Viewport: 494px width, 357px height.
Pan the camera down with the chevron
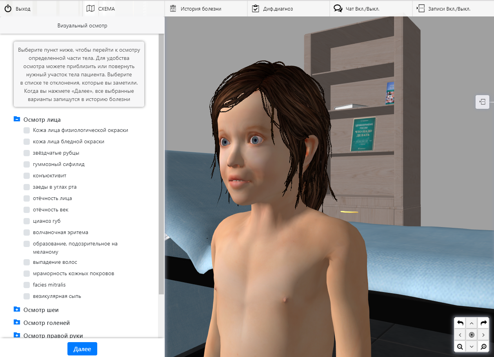tap(472, 346)
